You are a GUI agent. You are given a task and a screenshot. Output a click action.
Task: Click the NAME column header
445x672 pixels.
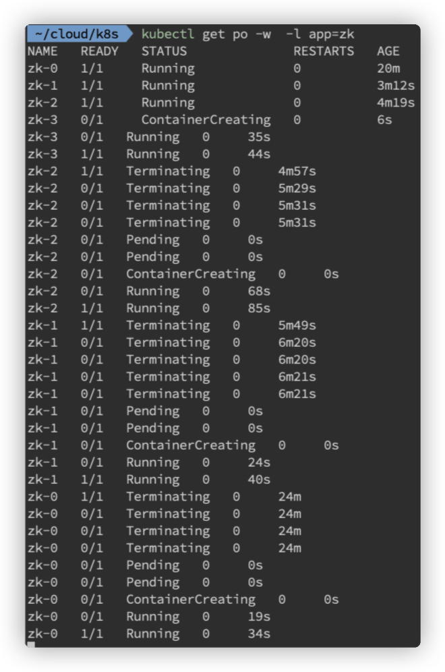point(42,51)
